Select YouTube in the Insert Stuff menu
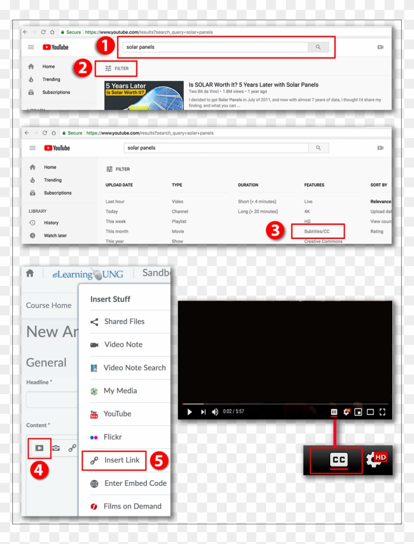This screenshot has width=414, height=544. (117, 414)
